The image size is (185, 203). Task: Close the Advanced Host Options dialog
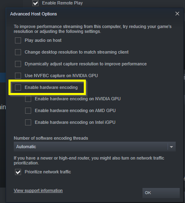pyautogui.click(x=177, y=14)
